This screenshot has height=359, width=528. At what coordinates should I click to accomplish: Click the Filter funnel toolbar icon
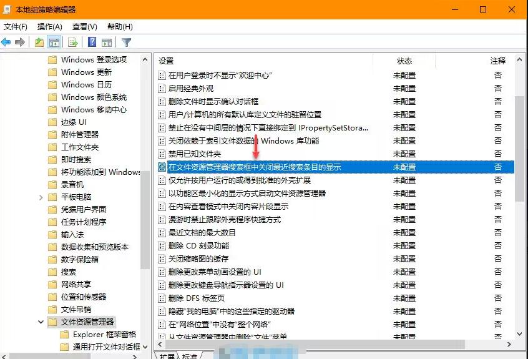(126, 42)
